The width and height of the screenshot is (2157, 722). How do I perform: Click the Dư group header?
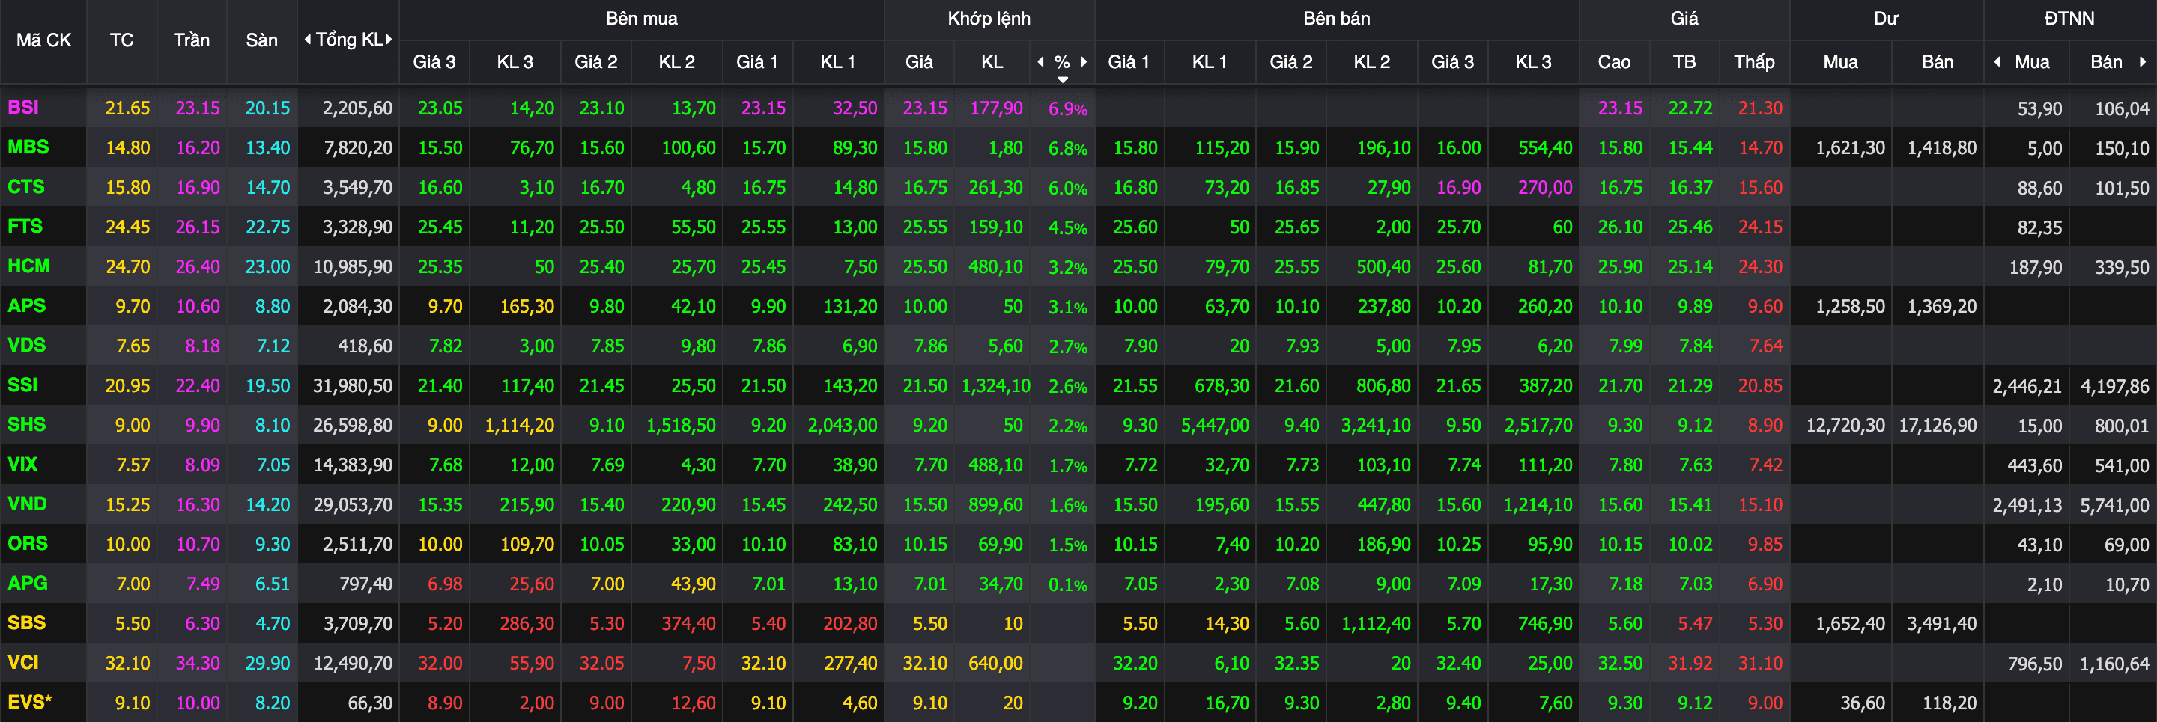pos(1886,19)
